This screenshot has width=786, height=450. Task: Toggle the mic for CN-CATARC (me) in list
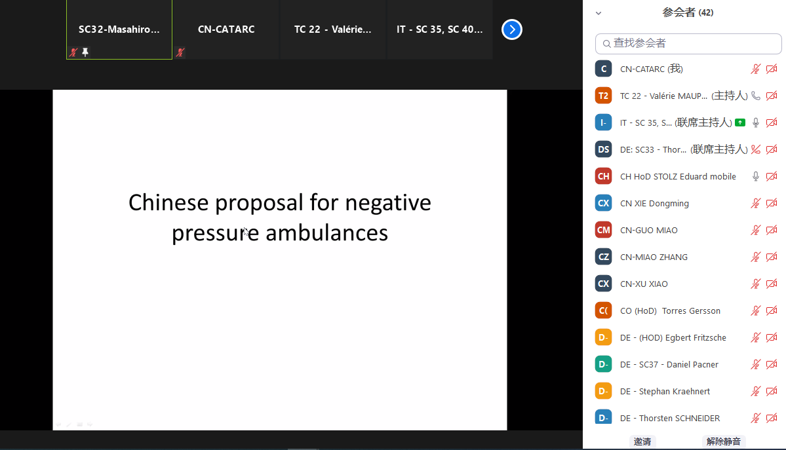[756, 69]
